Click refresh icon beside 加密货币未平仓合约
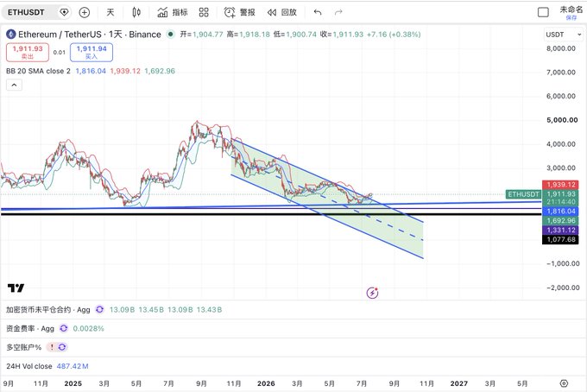The width and height of the screenshot is (587, 392). coord(99,310)
